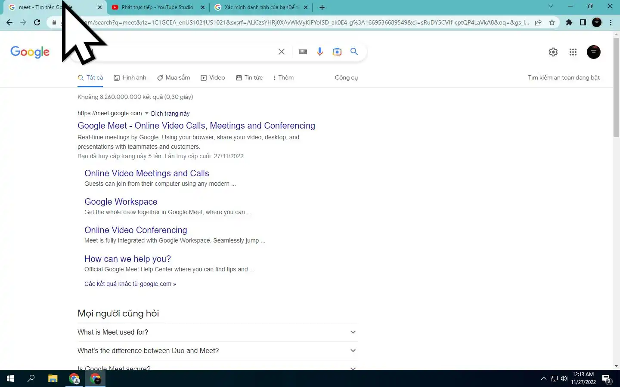The width and height of the screenshot is (620, 387).
Task: Open 'Google Meet - Online Video Calls' result
Action: click(x=196, y=126)
